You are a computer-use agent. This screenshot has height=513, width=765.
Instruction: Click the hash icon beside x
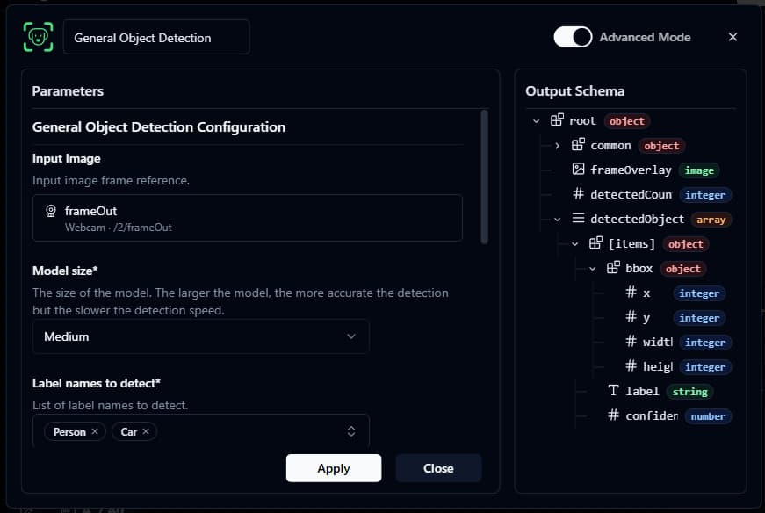pos(631,292)
